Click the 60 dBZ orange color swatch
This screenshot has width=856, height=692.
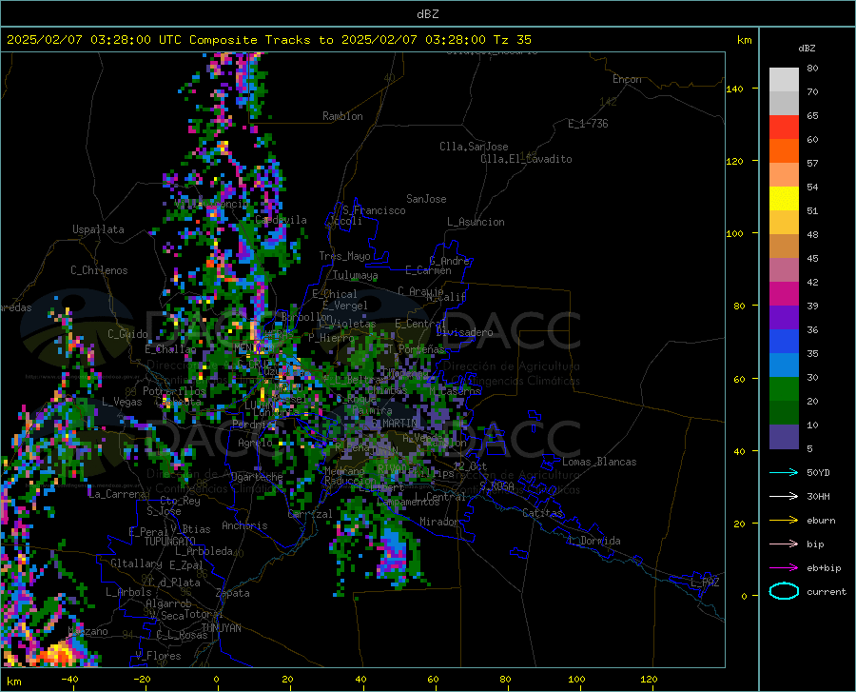784,150
